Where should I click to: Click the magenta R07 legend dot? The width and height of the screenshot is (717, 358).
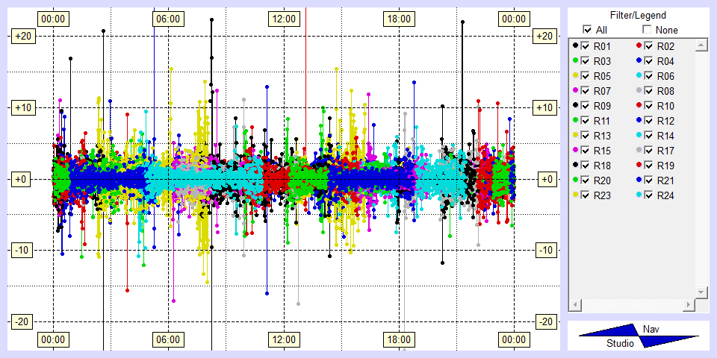[575, 91]
